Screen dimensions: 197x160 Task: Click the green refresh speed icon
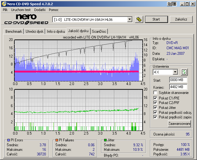184,72
